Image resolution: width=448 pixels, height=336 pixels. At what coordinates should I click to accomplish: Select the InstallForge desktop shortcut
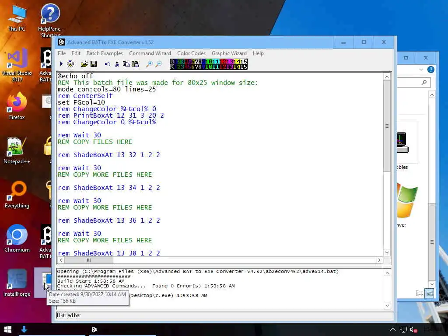[x=17, y=283]
